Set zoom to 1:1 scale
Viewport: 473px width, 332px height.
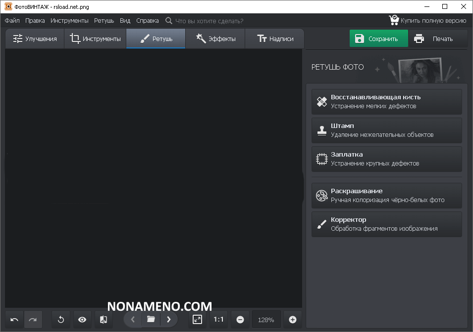pyautogui.click(x=218, y=320)
